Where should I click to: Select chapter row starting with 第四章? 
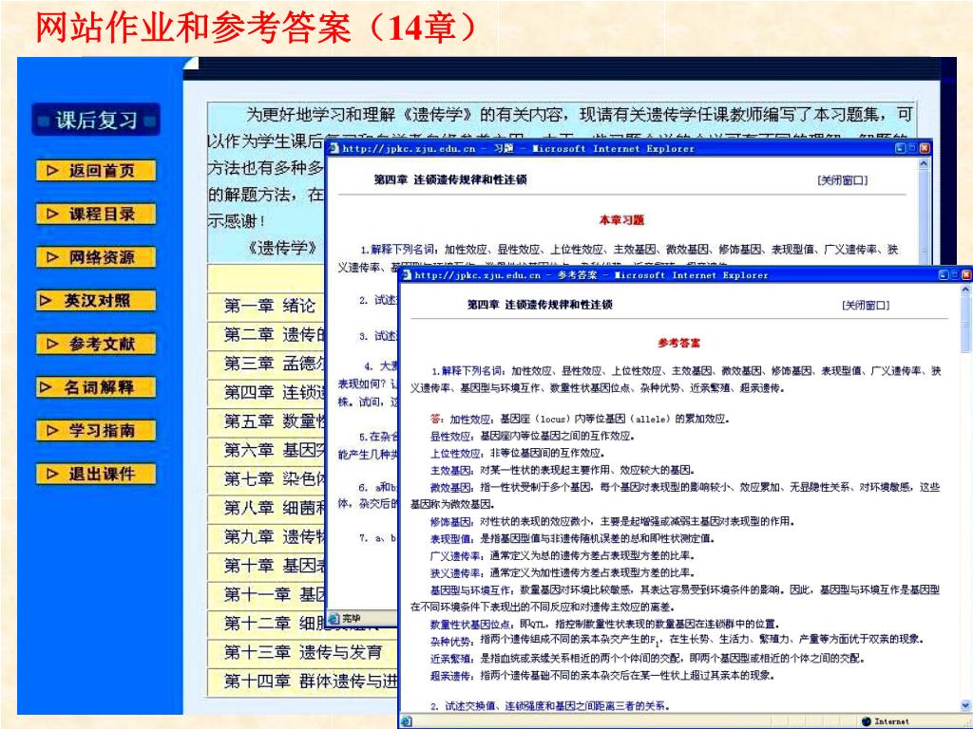(x=267, y=392)
